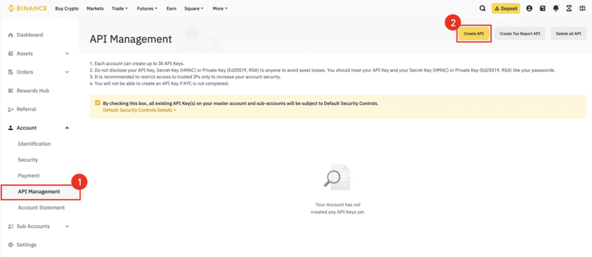
Task: Click the empty-state magnifier document icon
Action: pyautogui.click(x=337, y=177)
